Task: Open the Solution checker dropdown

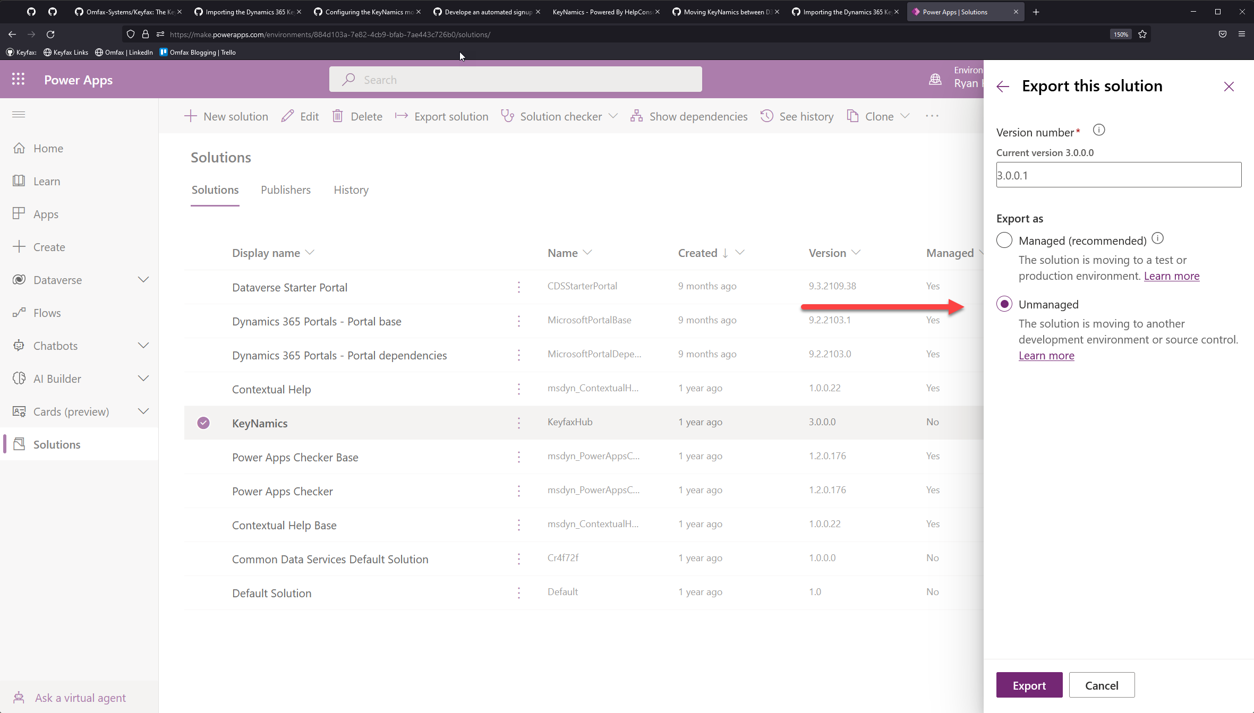Action: click(613, 116)
